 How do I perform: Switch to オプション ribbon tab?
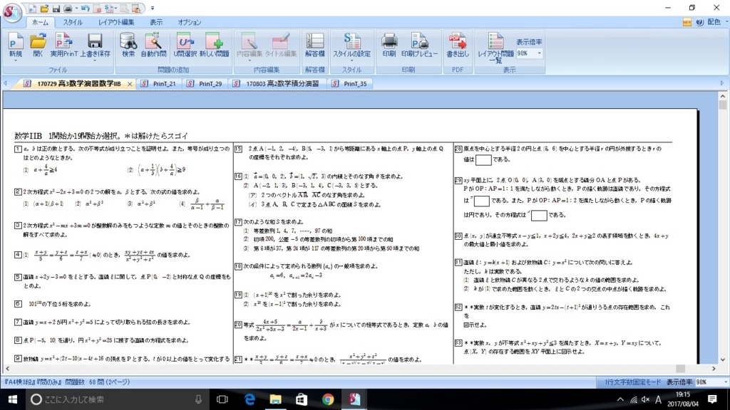tap(190, 22)
